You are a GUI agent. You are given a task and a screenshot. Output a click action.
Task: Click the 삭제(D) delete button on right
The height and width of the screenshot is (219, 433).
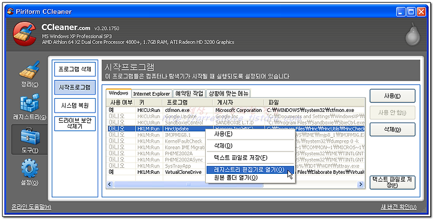point(392,129)
